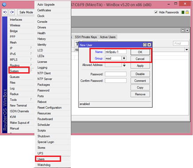This screenshot has width=193, height=168.
Task: Click the Comment button
Action: tap(140, 81)
